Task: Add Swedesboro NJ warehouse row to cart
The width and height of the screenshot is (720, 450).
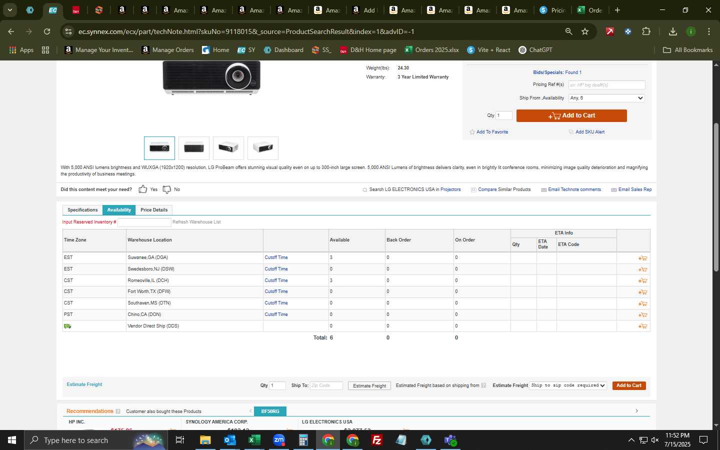Action: click(642, 269)
